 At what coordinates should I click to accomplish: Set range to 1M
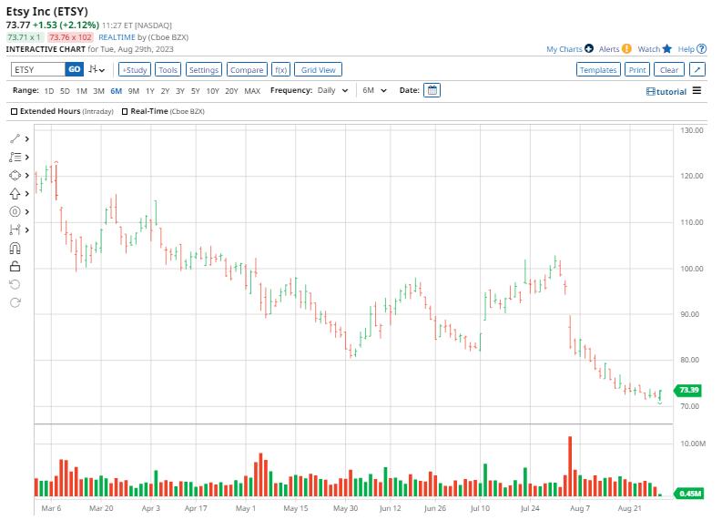82,91
